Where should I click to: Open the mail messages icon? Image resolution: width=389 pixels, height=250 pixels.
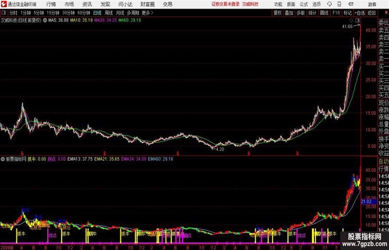tap(350, 4)
